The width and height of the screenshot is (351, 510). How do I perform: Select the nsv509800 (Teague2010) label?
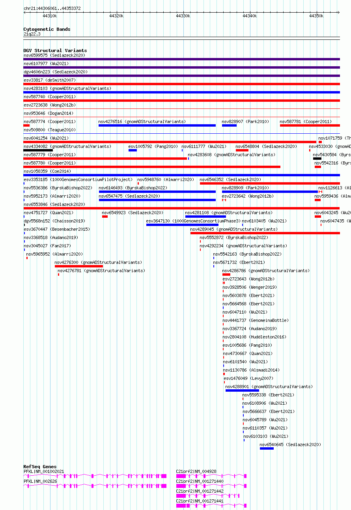[x=50, y=130]
